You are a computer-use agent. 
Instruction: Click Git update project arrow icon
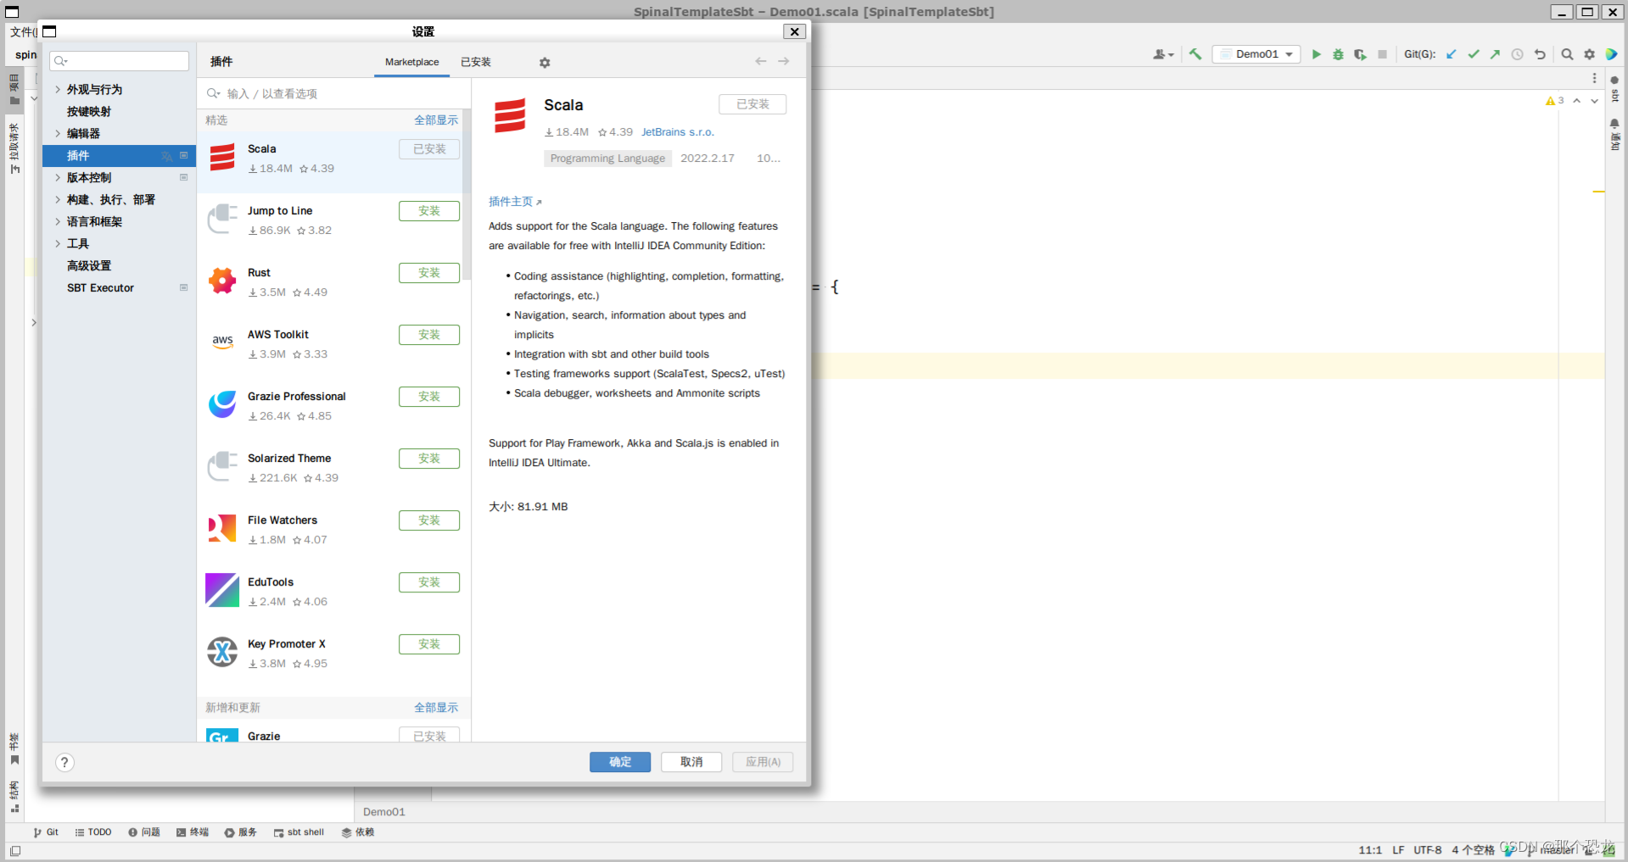tap(1452, 54)
